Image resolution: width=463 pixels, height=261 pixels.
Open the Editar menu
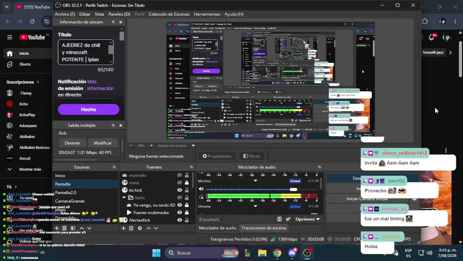85,14
